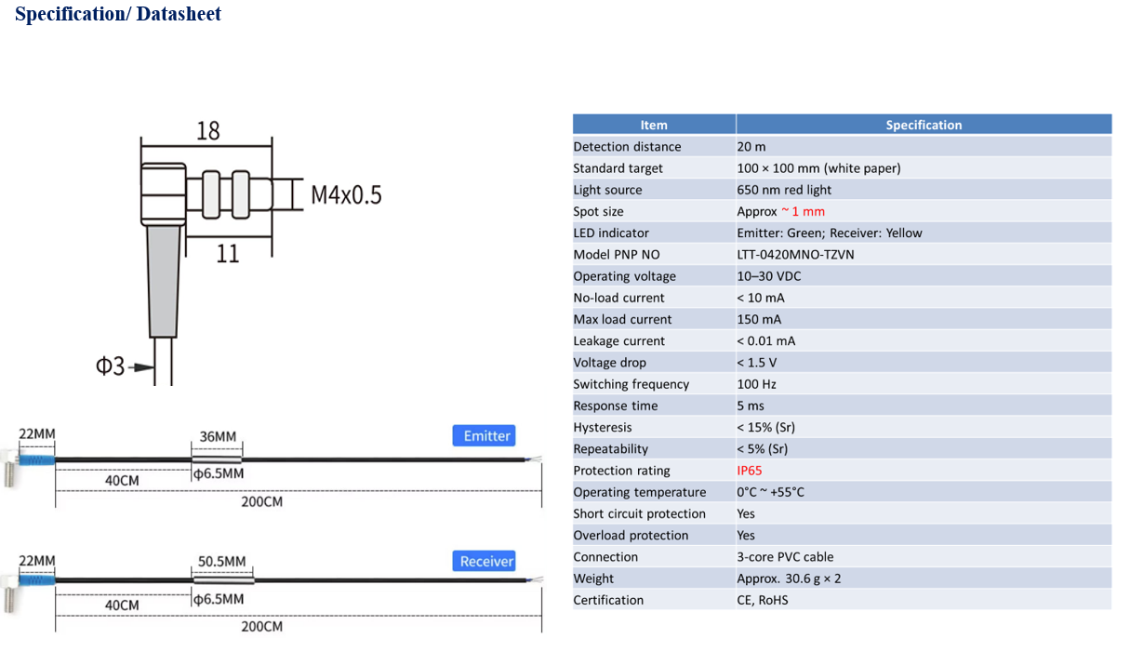
Task: Click the 3-core PVC cable connection value
Action: click(x=785, y=557)
